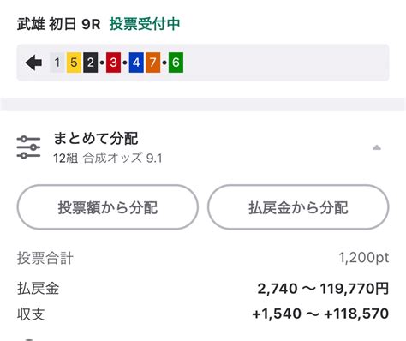Screen dimensions: 406x341
Task: Select the black number 2 racer badge
Action: click(x=91, y=63)
